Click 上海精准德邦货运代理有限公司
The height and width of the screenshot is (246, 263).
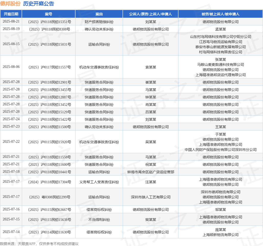click(221, 75)
